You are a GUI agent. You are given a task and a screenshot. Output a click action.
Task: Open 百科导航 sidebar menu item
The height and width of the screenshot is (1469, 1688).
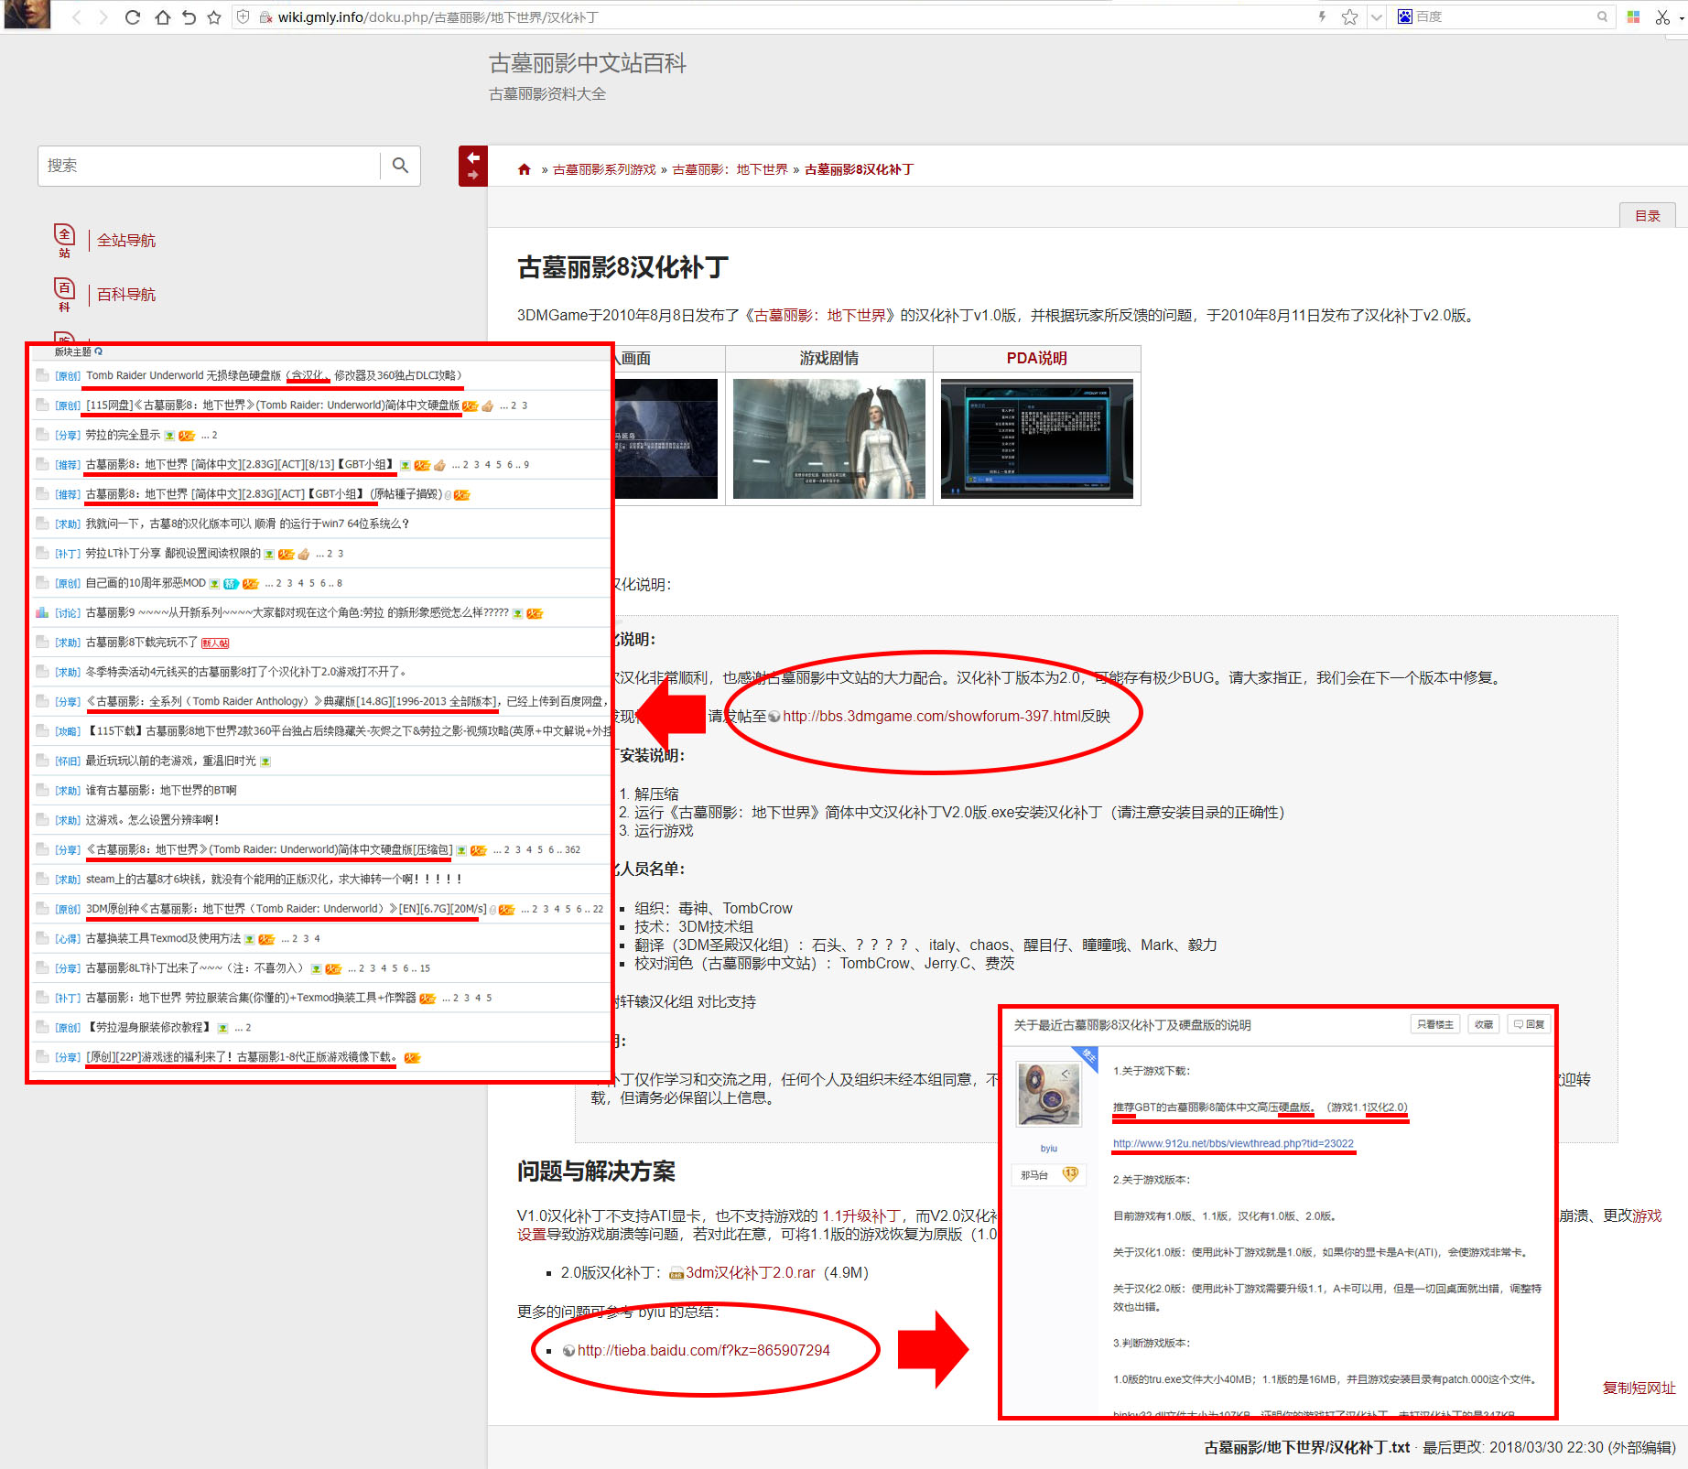pos(126,295)
